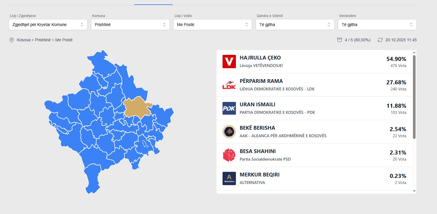Screen dimensions: 437x214
Task: Click the location pin breadcrumb icon
Action: click(x=12, y=40)
